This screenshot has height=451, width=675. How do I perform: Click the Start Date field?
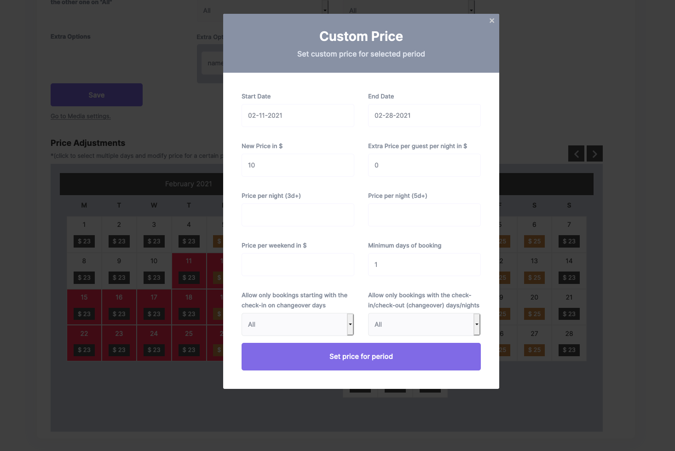[x=298, y=116]
